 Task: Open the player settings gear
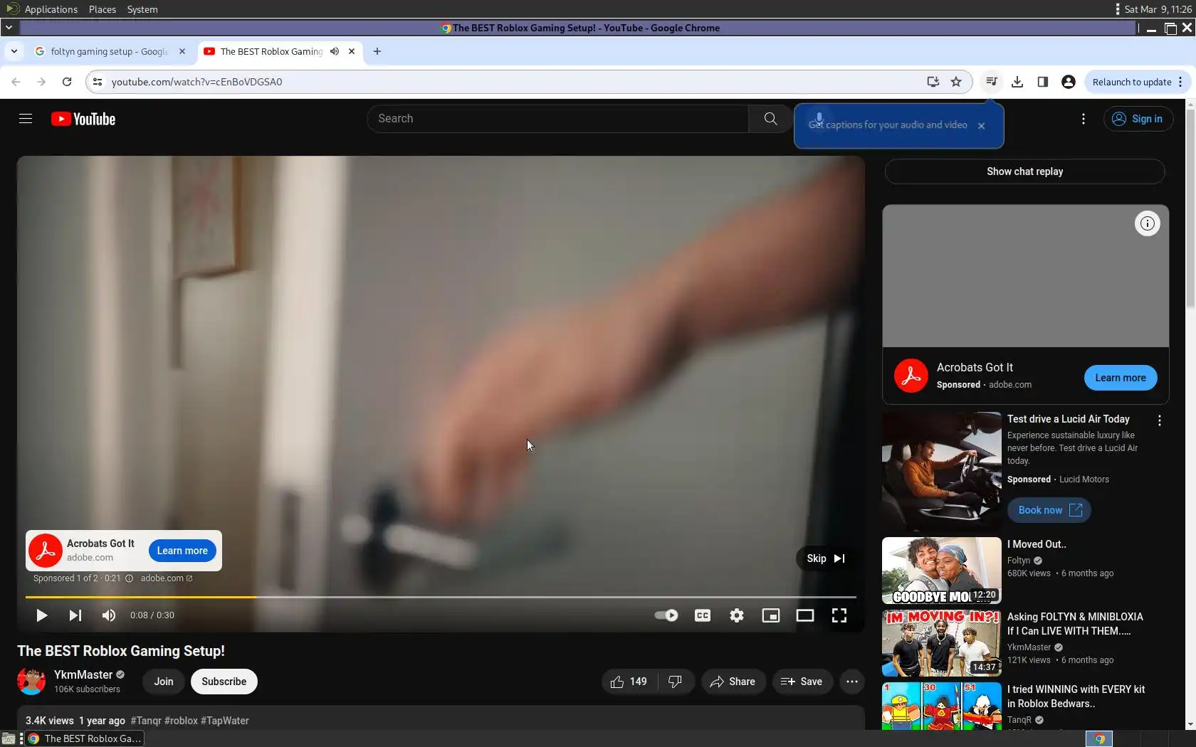(x=737, y=615)
